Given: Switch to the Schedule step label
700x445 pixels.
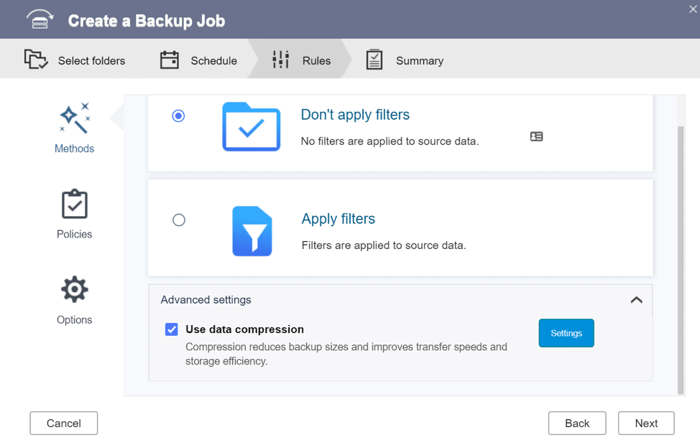Looking at the screenshot, I should point(214,60).
